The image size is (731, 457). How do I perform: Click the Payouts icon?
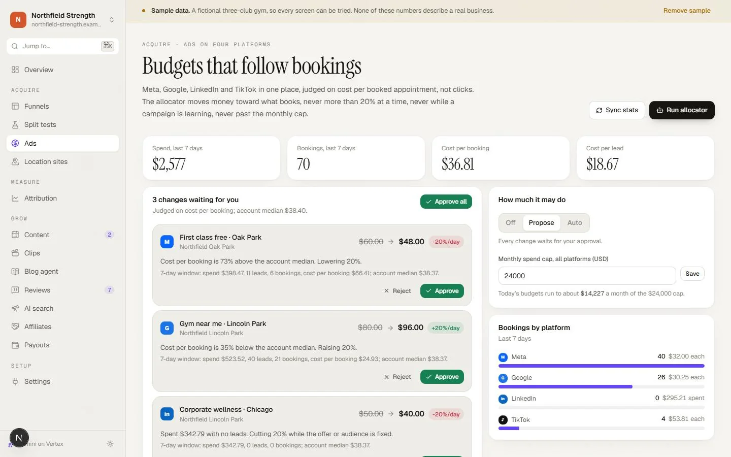pyautogui.click(x=15, y=345)
